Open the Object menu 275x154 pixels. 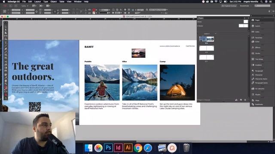(x=54, y=2)
